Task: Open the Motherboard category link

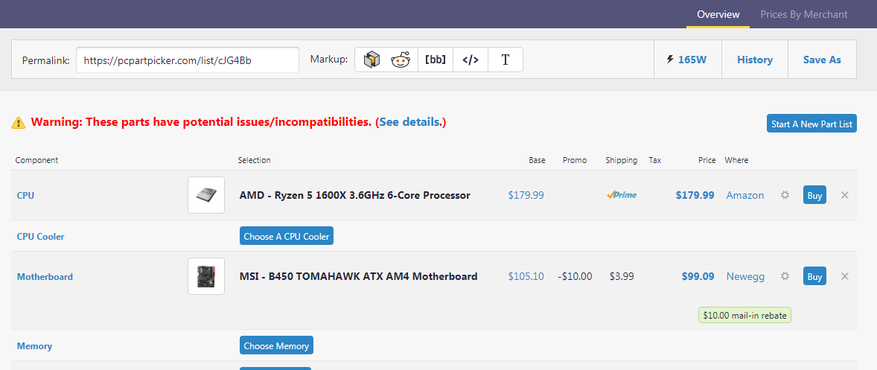Action: click(45, 277)
